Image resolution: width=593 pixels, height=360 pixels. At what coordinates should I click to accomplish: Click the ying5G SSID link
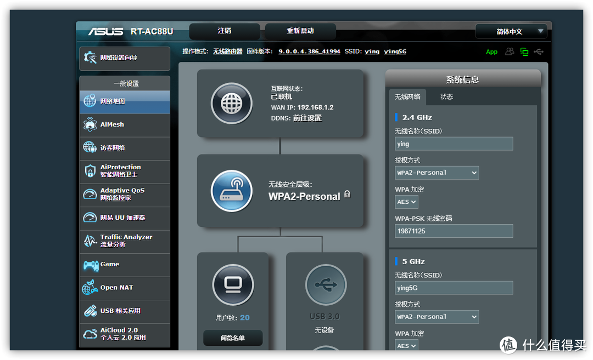tap(395, 52)
